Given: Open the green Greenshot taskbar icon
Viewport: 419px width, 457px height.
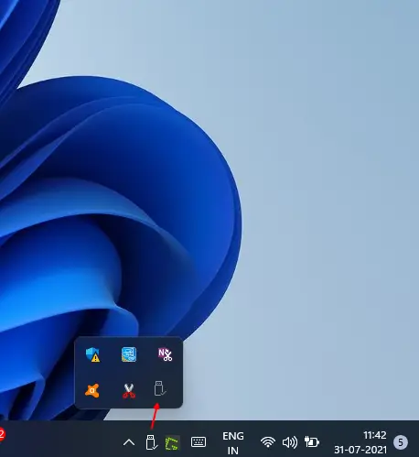Looking at the screenshot, I should (172, 443).
